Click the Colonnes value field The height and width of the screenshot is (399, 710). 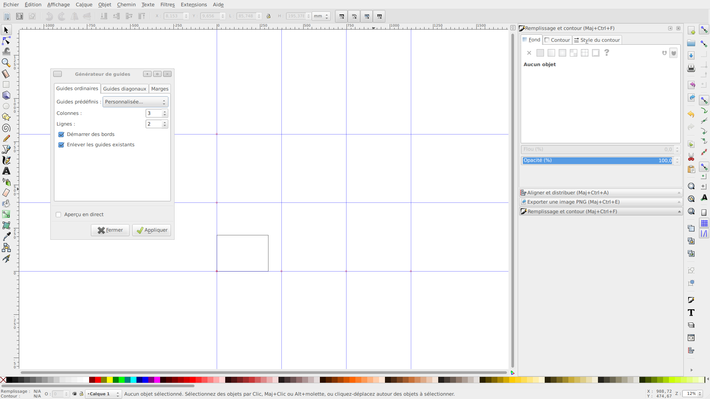pyautogui.click(x=153, y=113)
